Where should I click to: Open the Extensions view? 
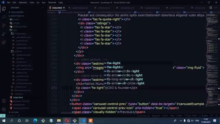point(4,42)
